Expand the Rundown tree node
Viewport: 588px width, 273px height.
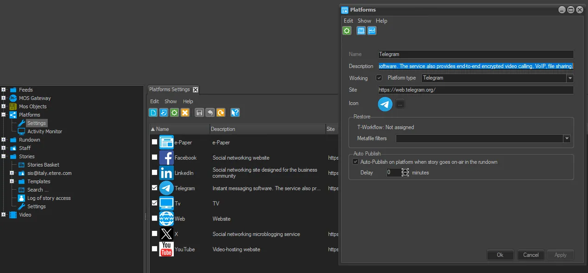4,140
